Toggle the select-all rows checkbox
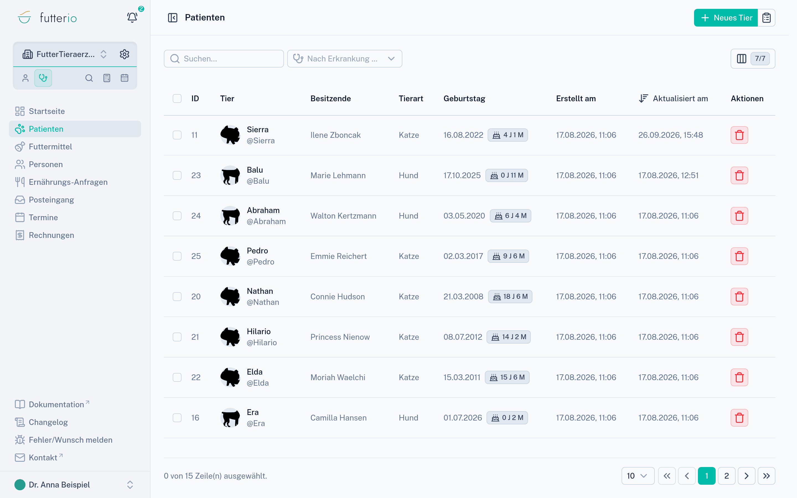 coord(177,98)
